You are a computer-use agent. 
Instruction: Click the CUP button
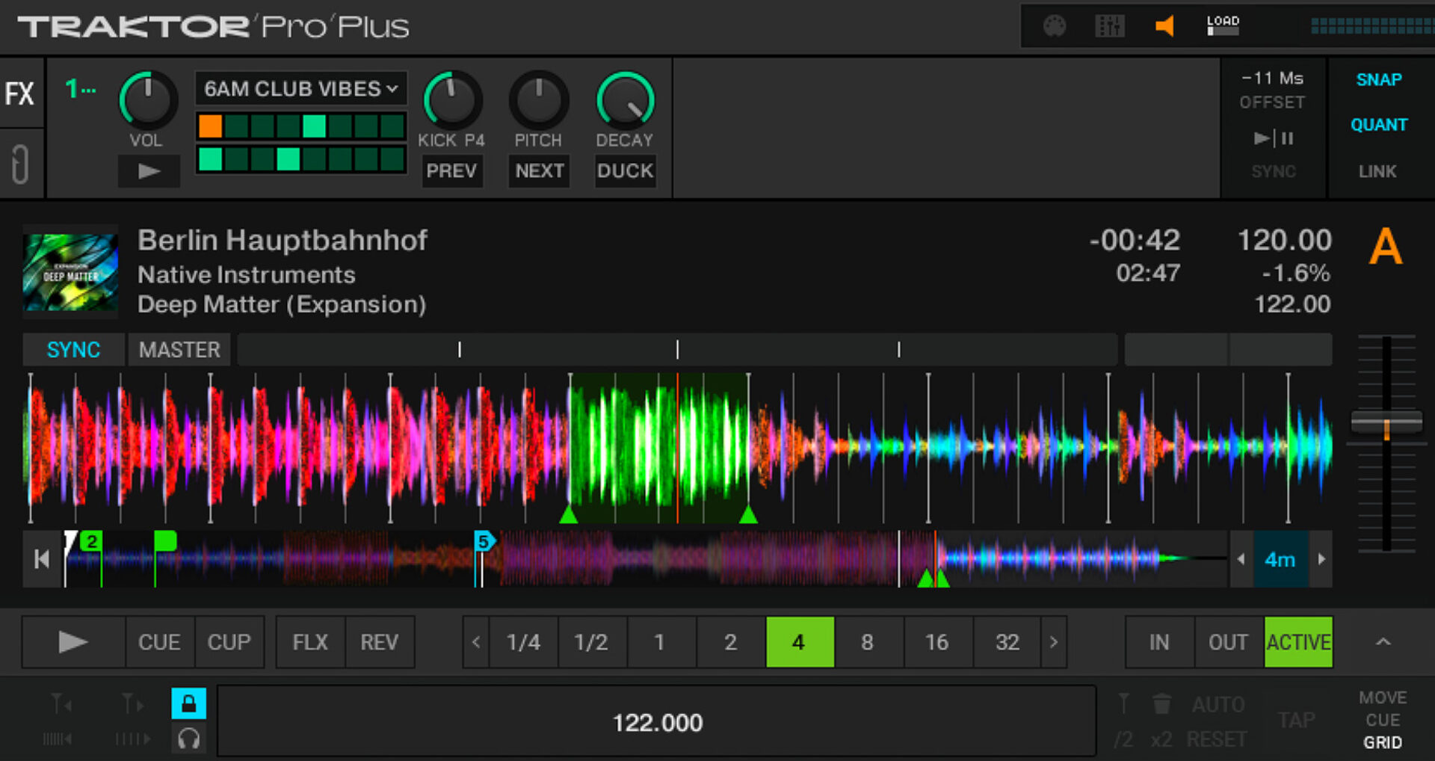pyautogui.click(x=229, y=642)
